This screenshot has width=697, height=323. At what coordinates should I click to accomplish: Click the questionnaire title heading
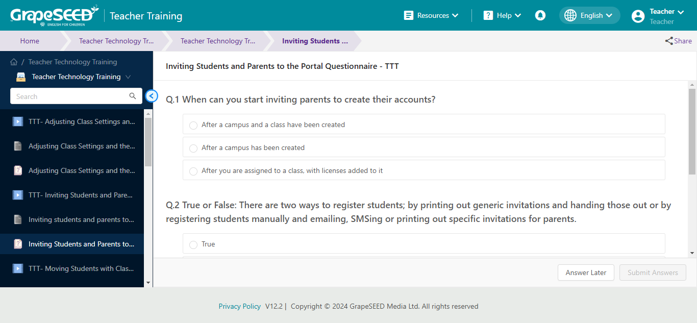coord(282,66)
